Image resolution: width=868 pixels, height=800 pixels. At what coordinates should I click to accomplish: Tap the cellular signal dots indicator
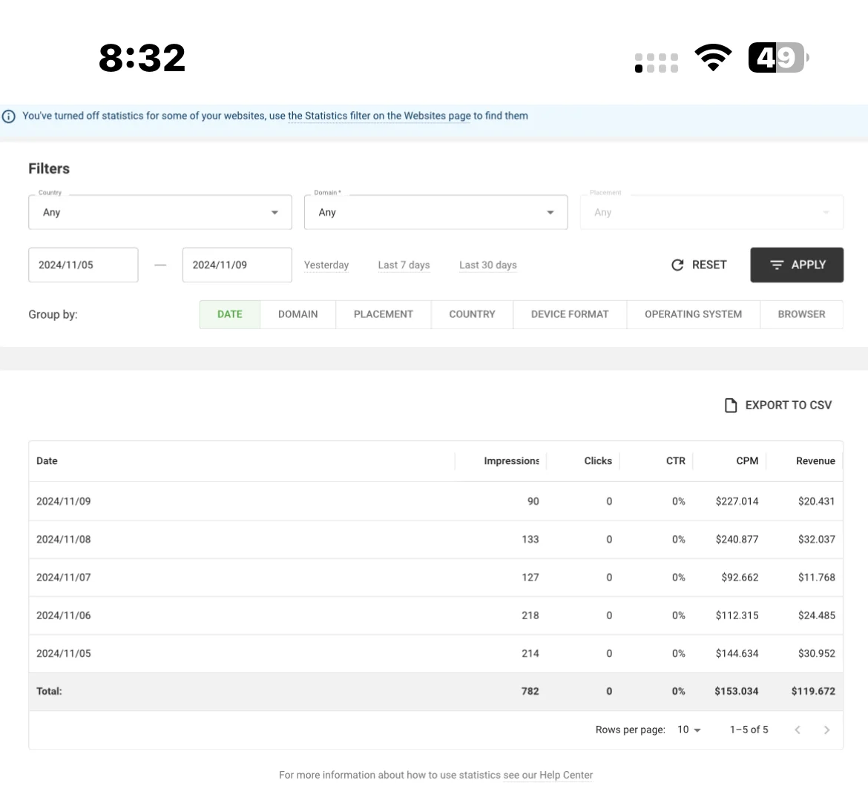click(657, 62)
